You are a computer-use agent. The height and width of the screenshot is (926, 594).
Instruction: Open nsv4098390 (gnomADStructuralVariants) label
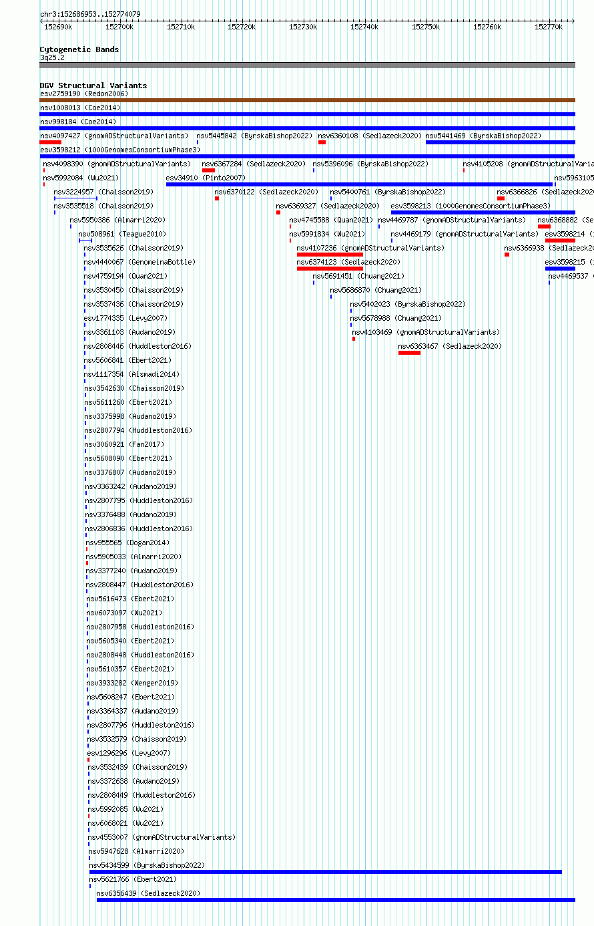pyautogui.click(x=117, y=164)
